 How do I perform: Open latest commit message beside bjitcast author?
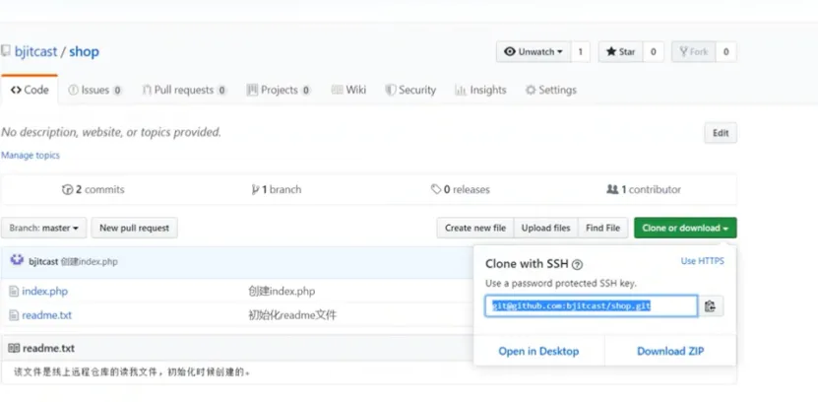point(90,261)
